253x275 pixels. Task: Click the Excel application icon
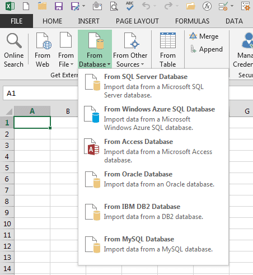[10, 6]
